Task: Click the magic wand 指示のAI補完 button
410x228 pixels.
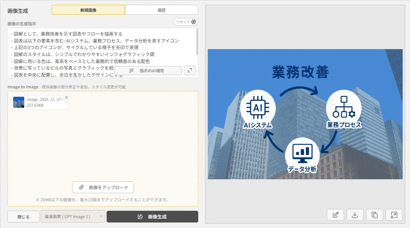Action: 148,70
